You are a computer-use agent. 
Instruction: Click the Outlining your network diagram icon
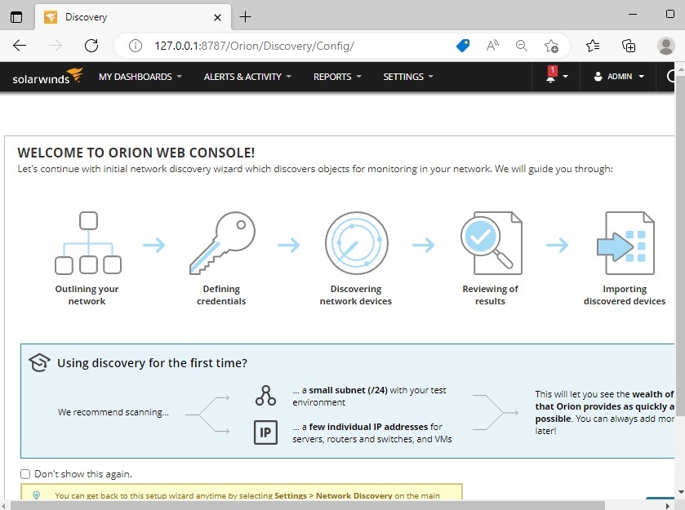point(88,243)
